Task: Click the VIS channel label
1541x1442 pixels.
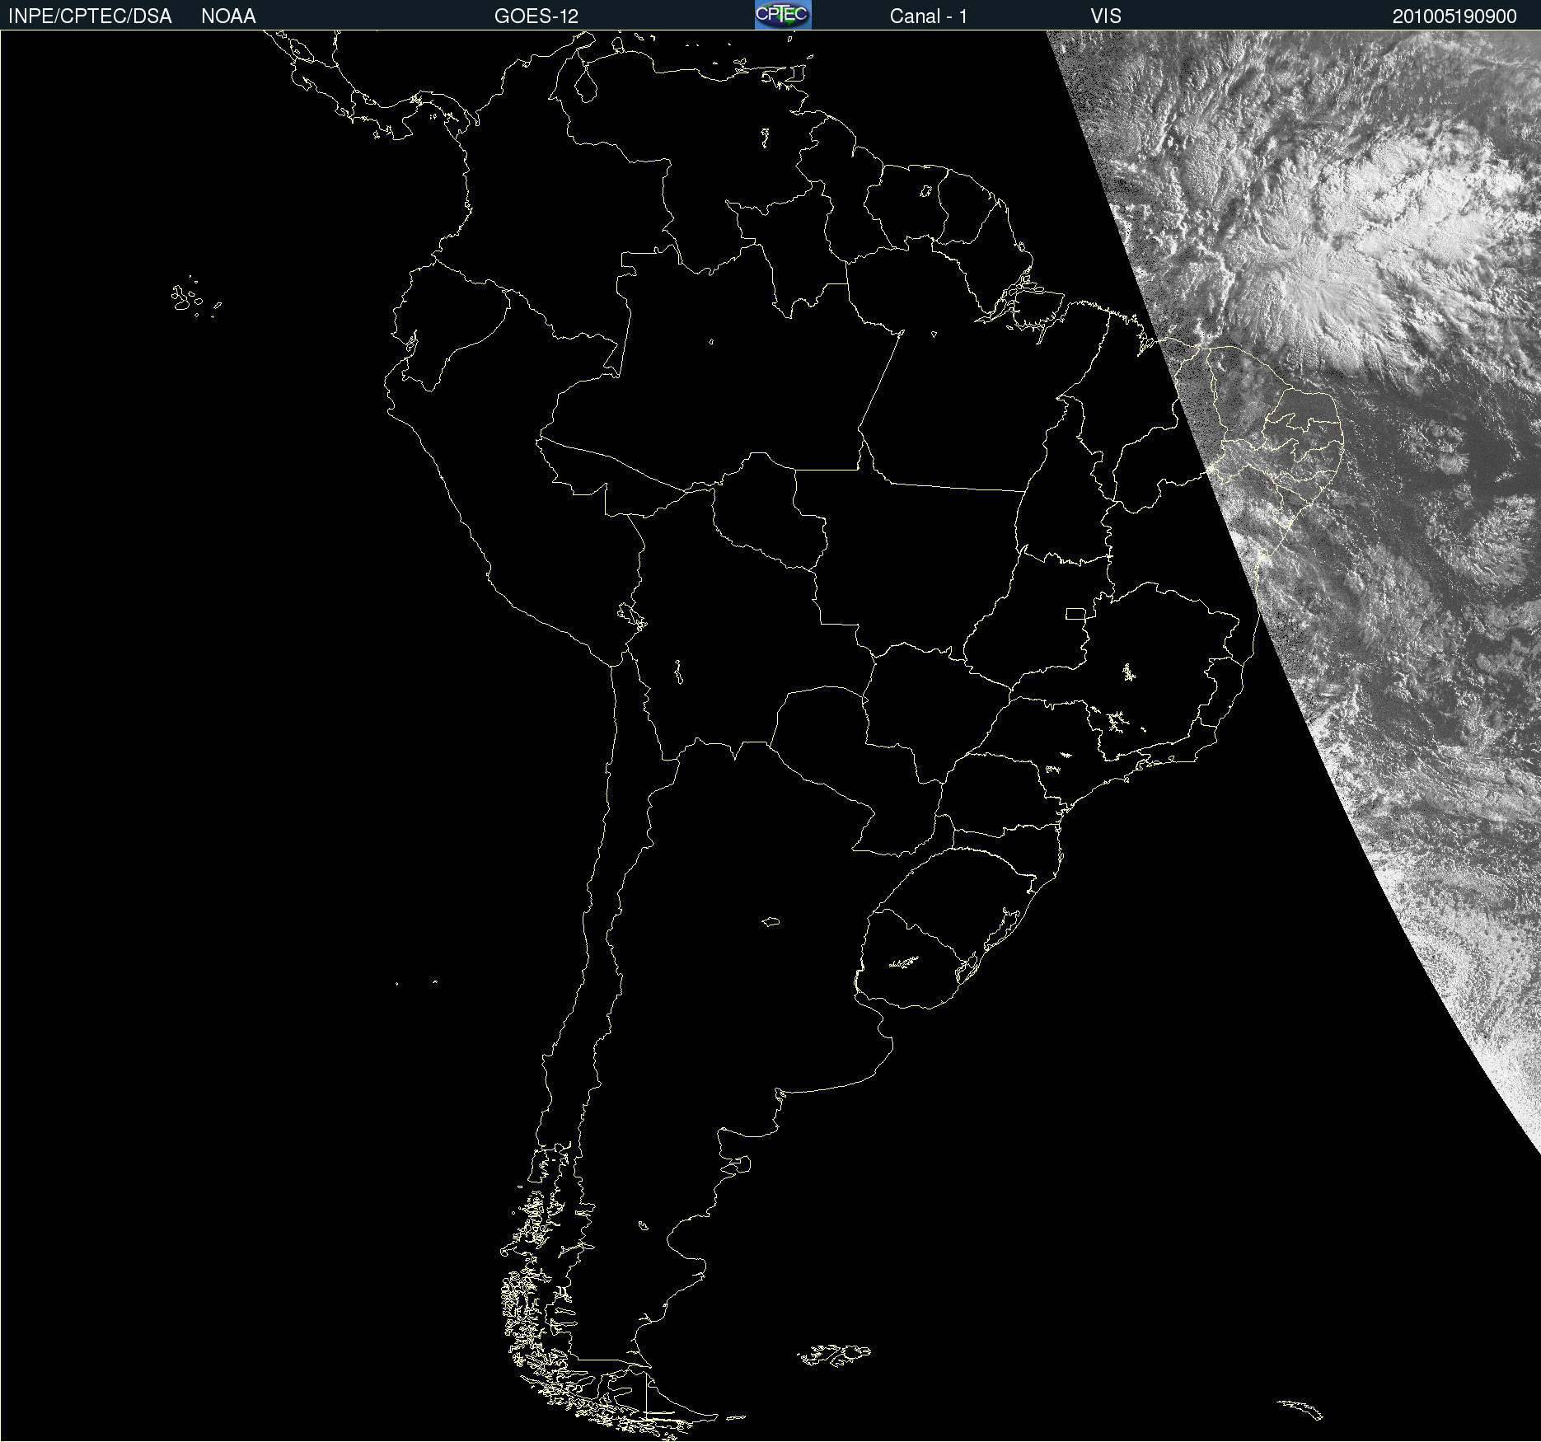Action: point(1106,16)
